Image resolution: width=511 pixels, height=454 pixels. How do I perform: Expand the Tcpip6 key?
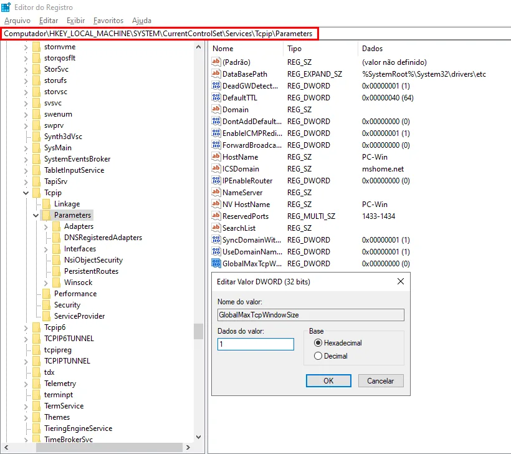click(x=26, y=328)
